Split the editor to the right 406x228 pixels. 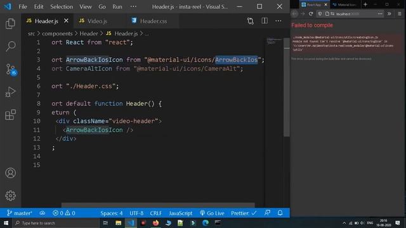pyautogui.click(x=265, y=21)
